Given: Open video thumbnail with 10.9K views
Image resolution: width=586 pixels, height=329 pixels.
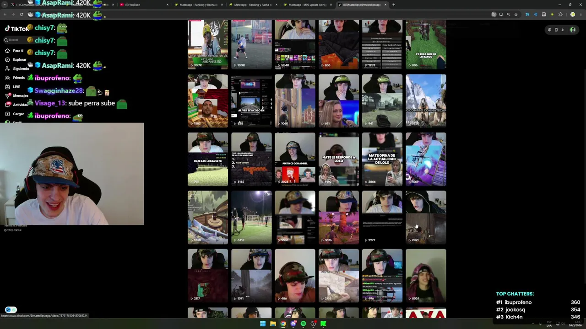Looking at the screenshot, I should coord(251,44).
